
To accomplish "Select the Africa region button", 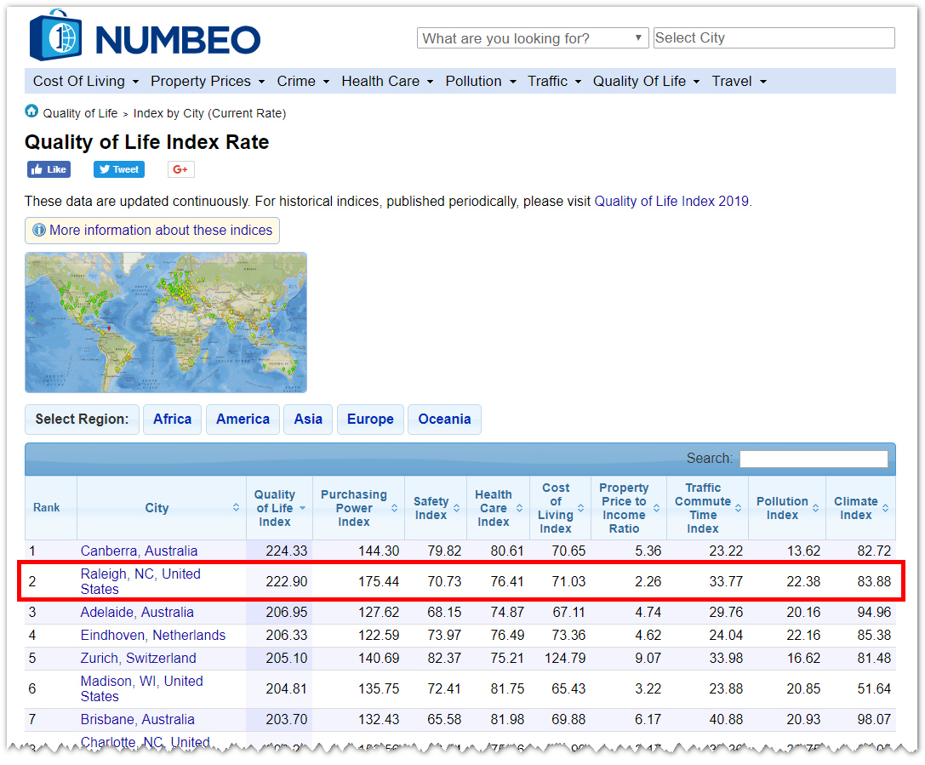I will 172,420.
